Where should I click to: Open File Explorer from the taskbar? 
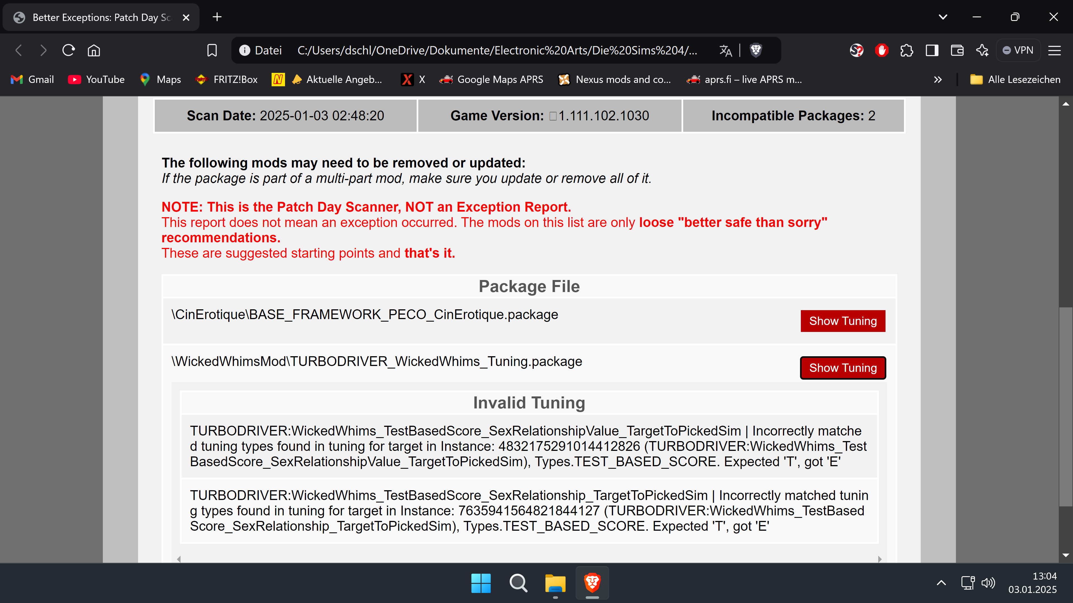(x=554, y=583)
